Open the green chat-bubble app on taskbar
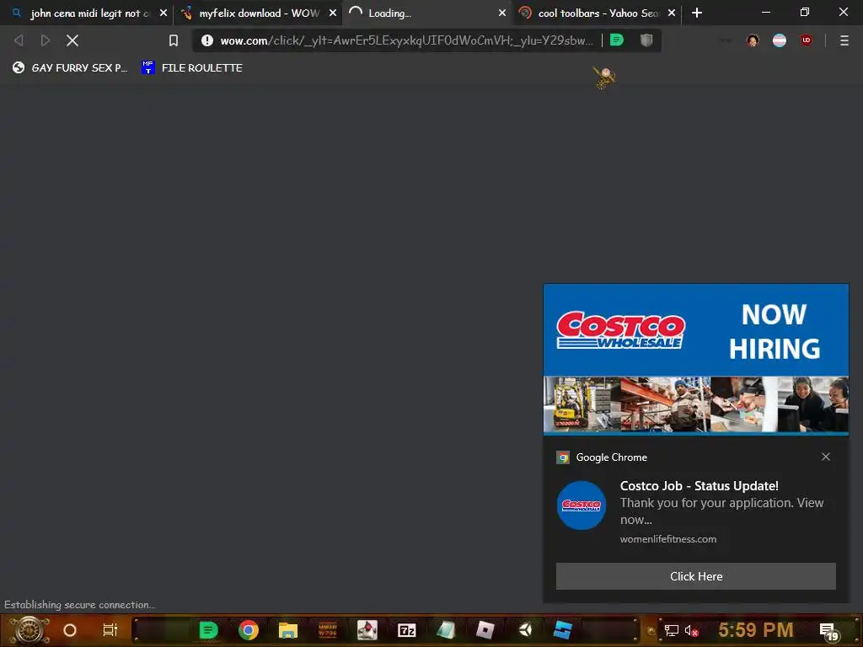Viewport: 863px width, 647px height. [208, 630]
